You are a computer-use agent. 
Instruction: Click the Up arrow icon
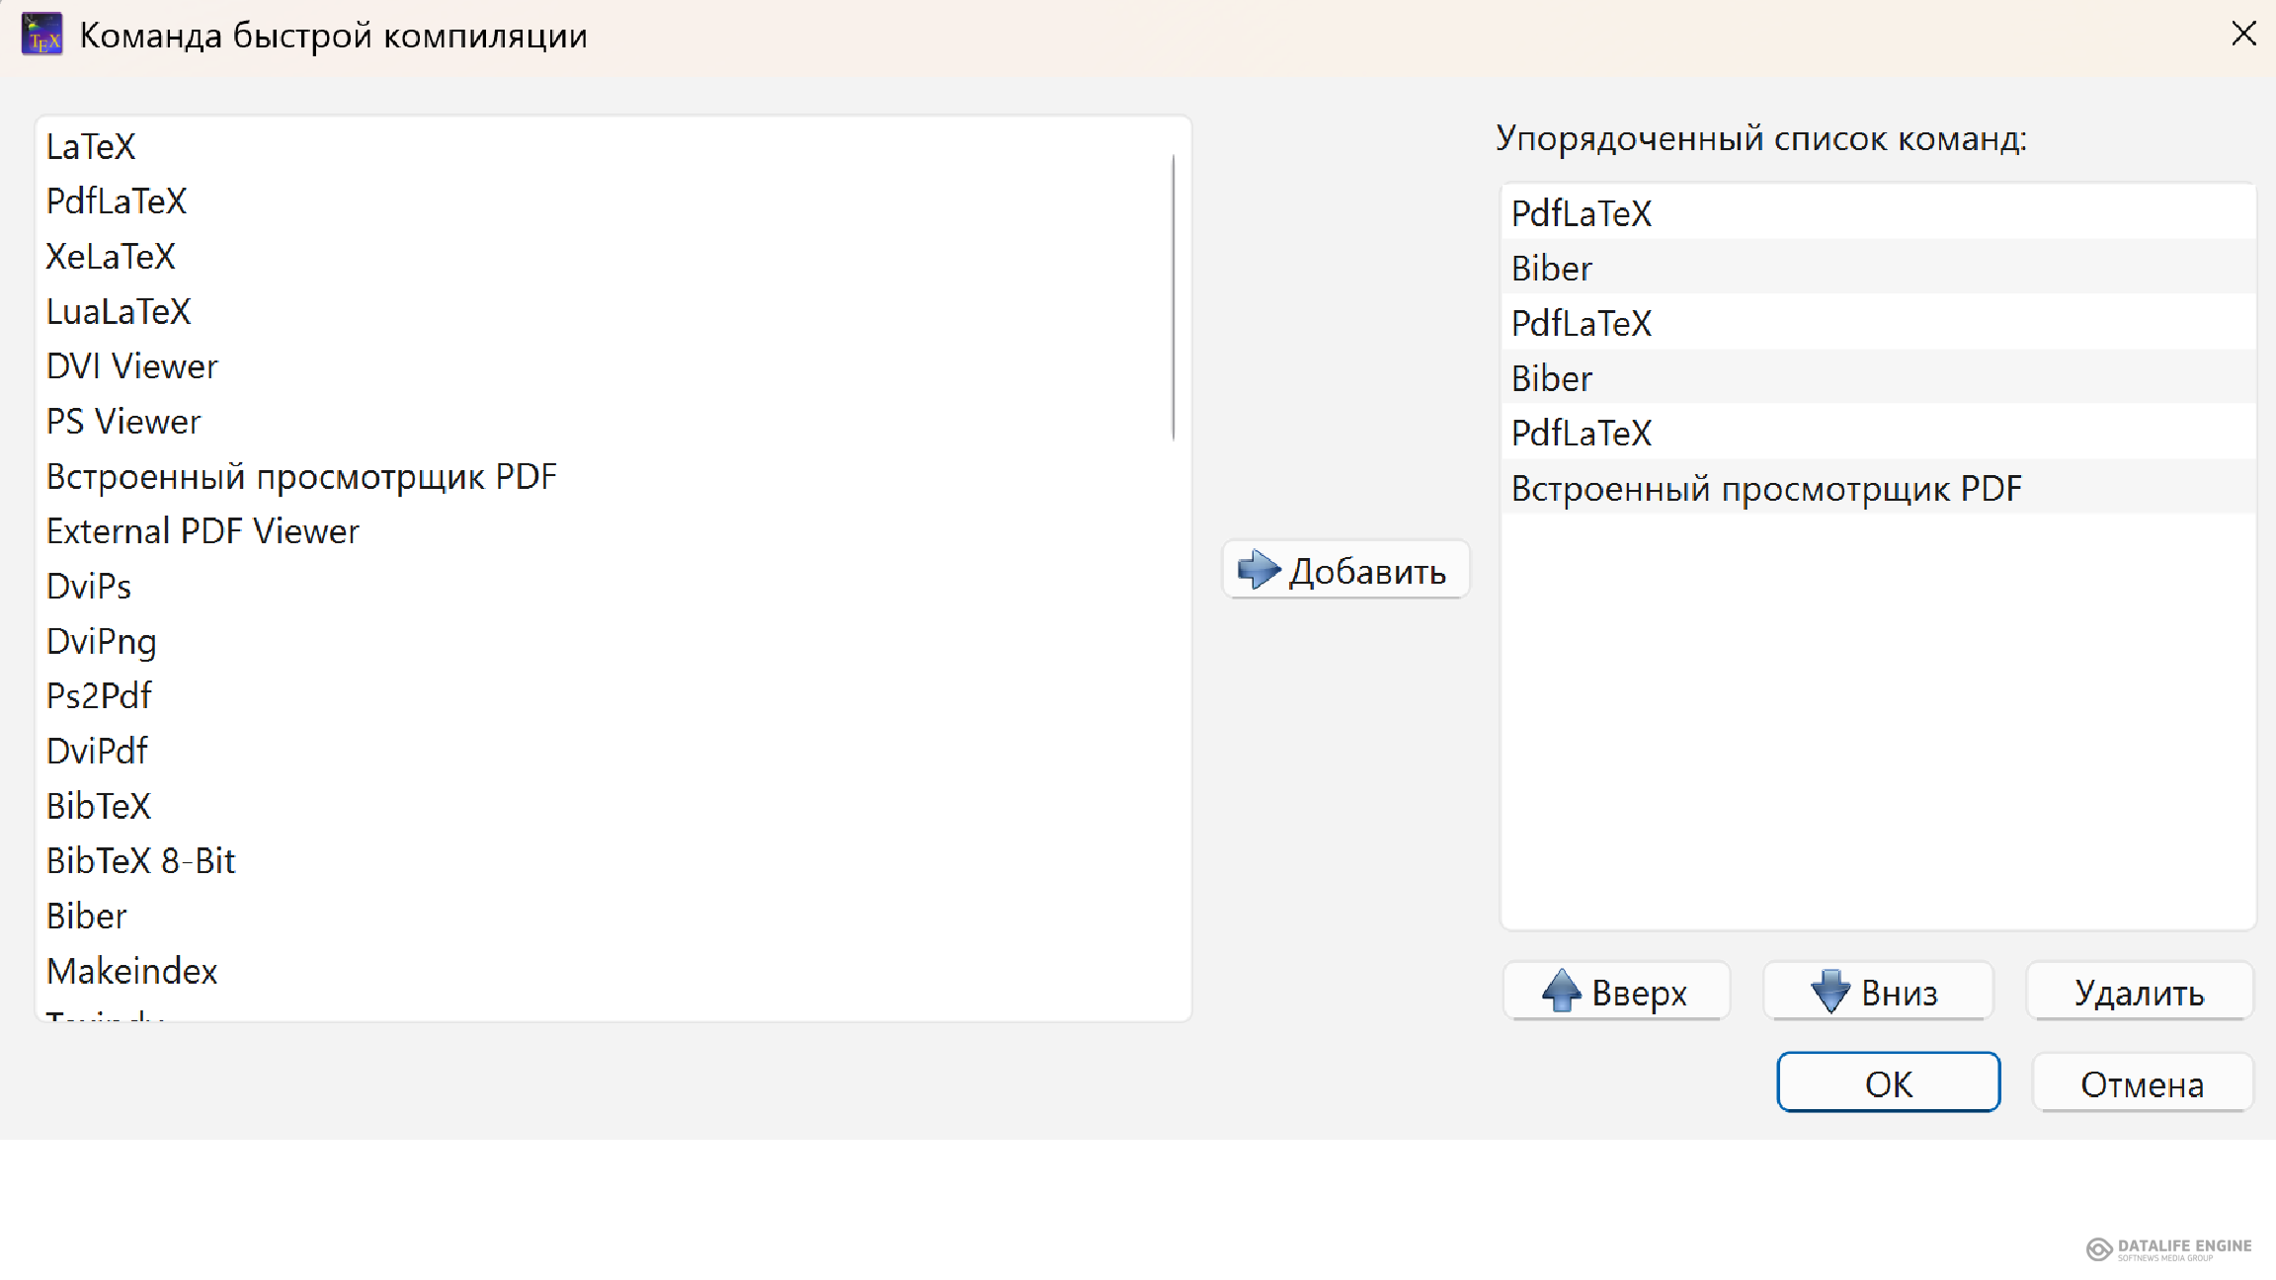click(1562, 991)
